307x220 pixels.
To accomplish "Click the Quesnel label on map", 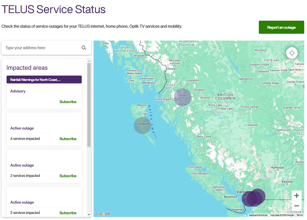I will pos(253,125).
